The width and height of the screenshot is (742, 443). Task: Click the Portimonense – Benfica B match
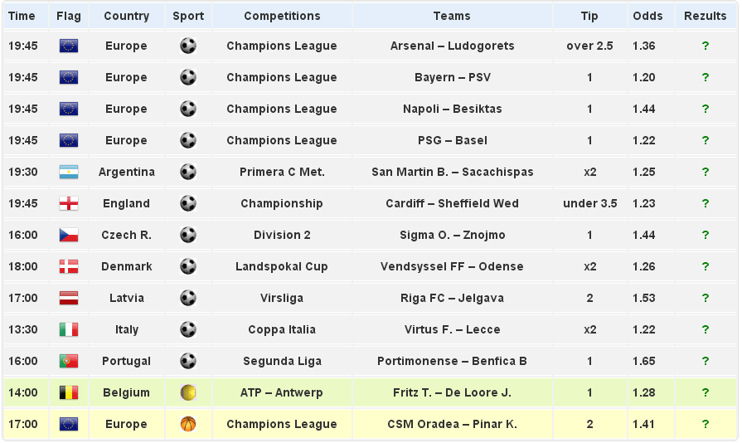452,361
